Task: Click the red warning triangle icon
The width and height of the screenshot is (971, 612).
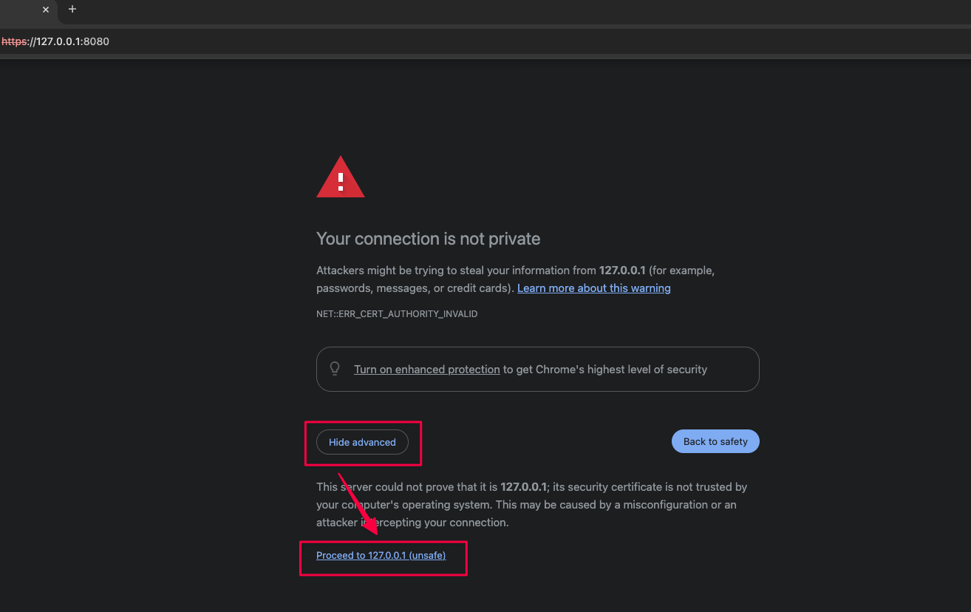Action: 341,177
